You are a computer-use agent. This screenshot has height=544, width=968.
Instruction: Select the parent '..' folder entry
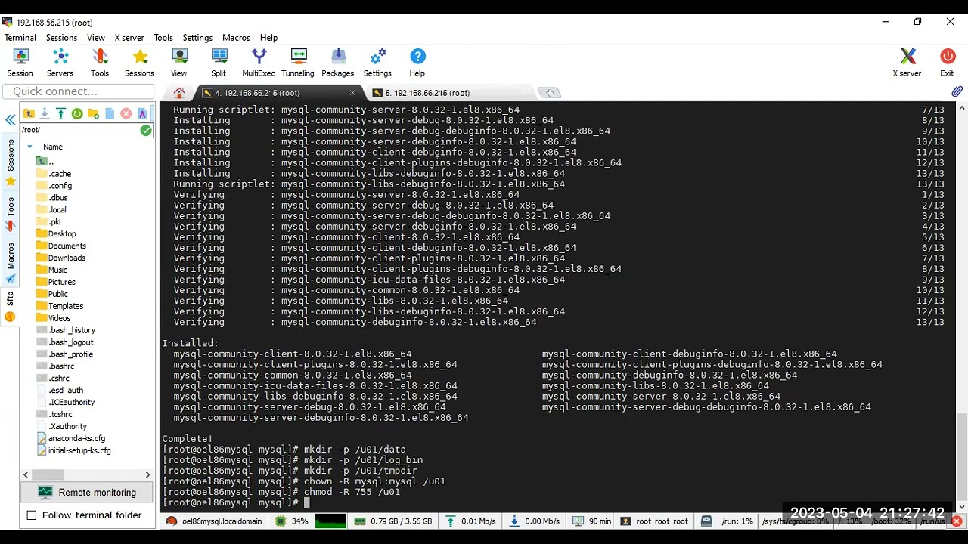pyautogui.click(x=45, y=162)
